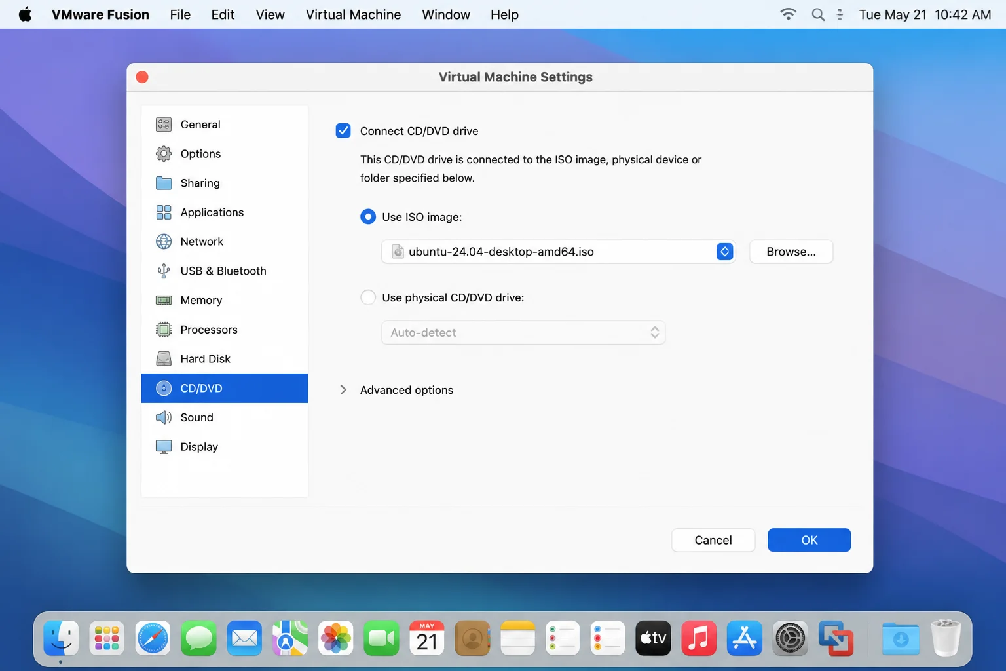Select the USB & Bluetooth icon
Viewport: 1006px width, 671px height.
[164, 271]
